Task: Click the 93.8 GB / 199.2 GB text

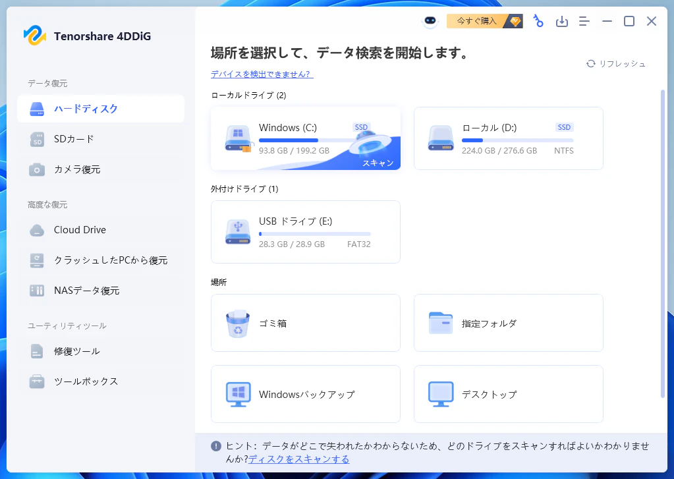Action: (x=294, y=151)
